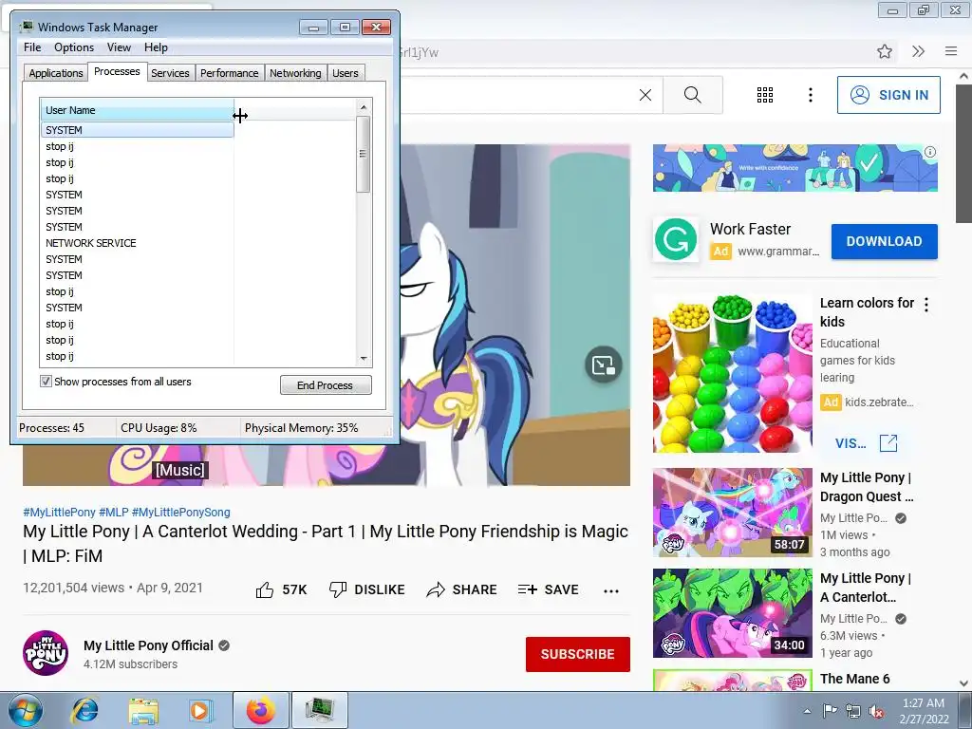Click the ad info icon on banner
The width and height of the screenshot is (972, 729).
[930, 152]
